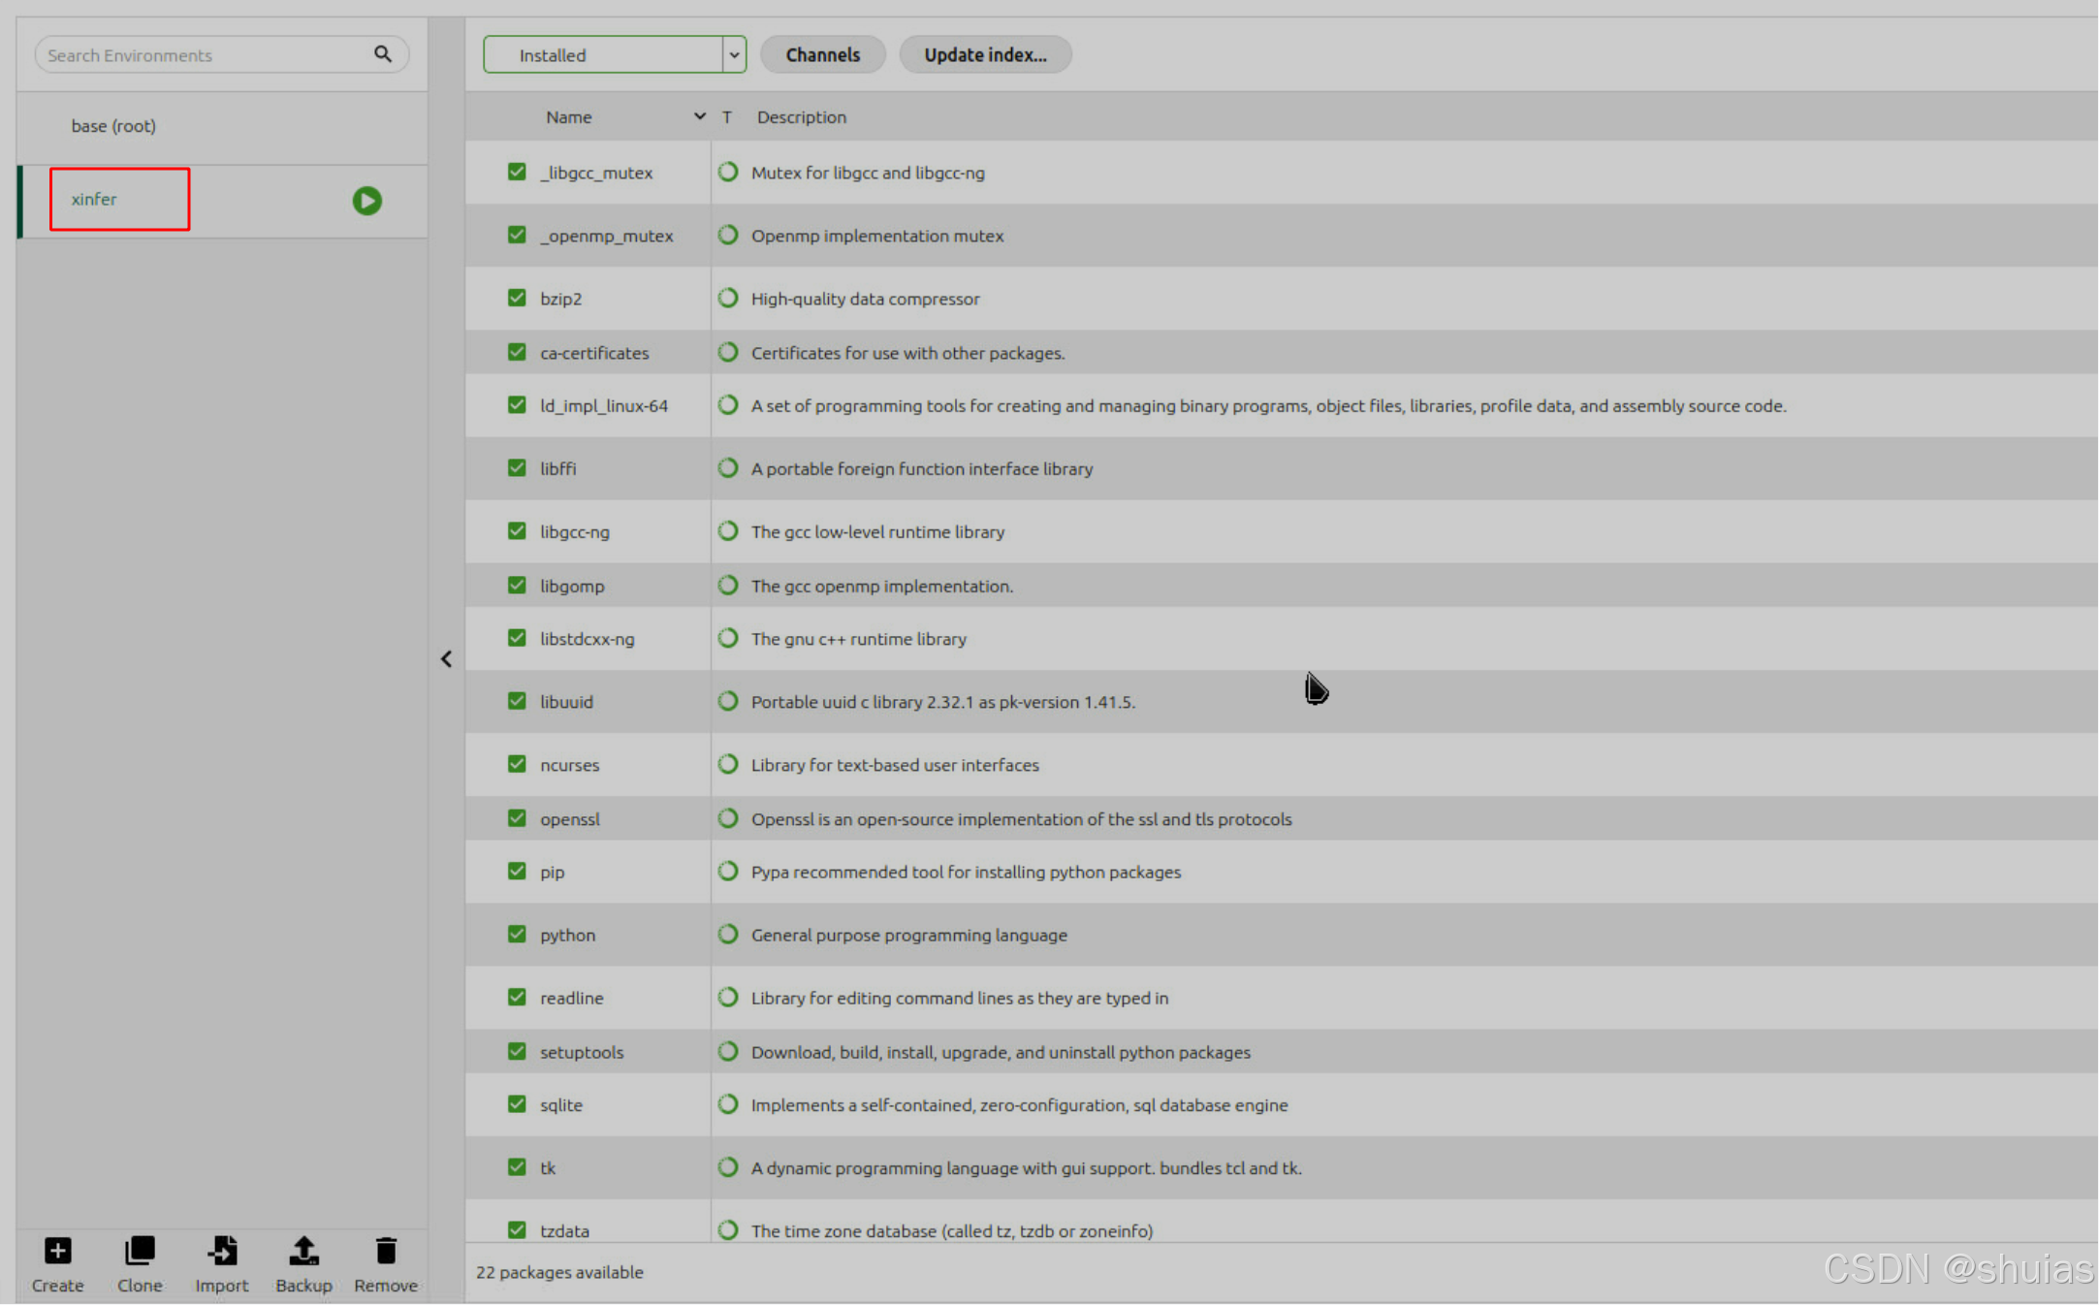Click the status circle icon next to python
Viewport: 2099px width, 1305px height.
coord(728,934)
